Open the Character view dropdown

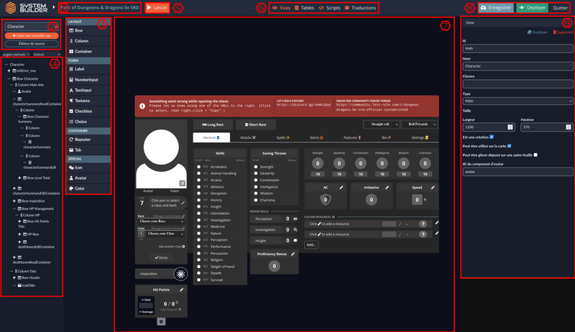point(32,27)
